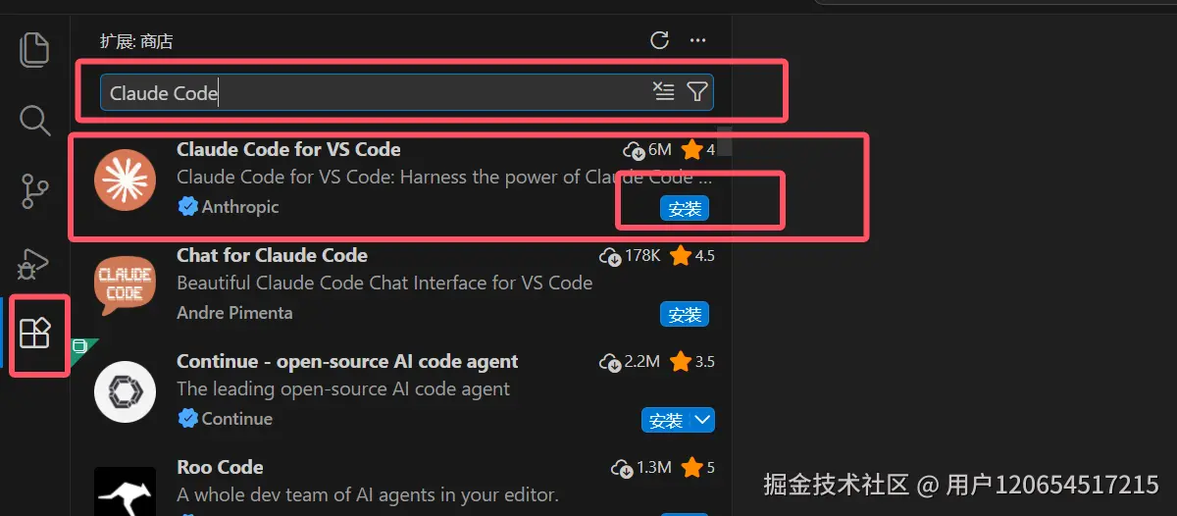
Task: Install Chat for Claude Code extension
Action: pos(685,314)
